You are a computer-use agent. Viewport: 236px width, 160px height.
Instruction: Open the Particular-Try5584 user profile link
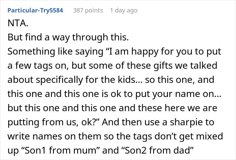35,10
